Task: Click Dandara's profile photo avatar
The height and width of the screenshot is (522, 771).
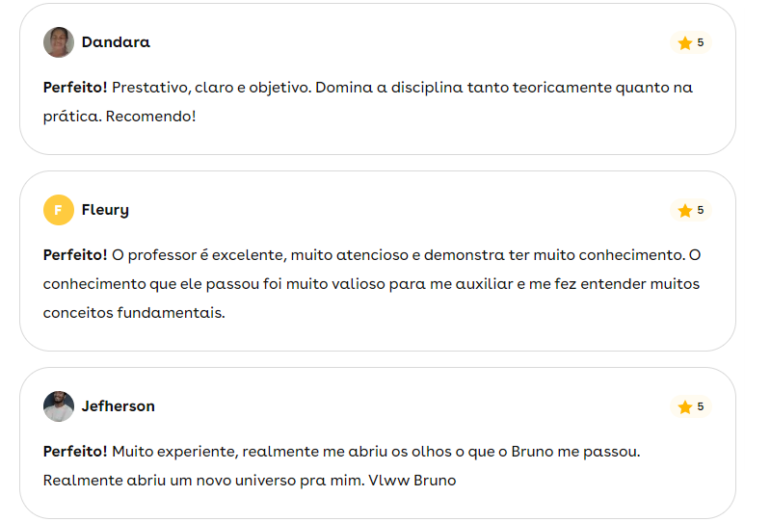Action: coord(59,42)
